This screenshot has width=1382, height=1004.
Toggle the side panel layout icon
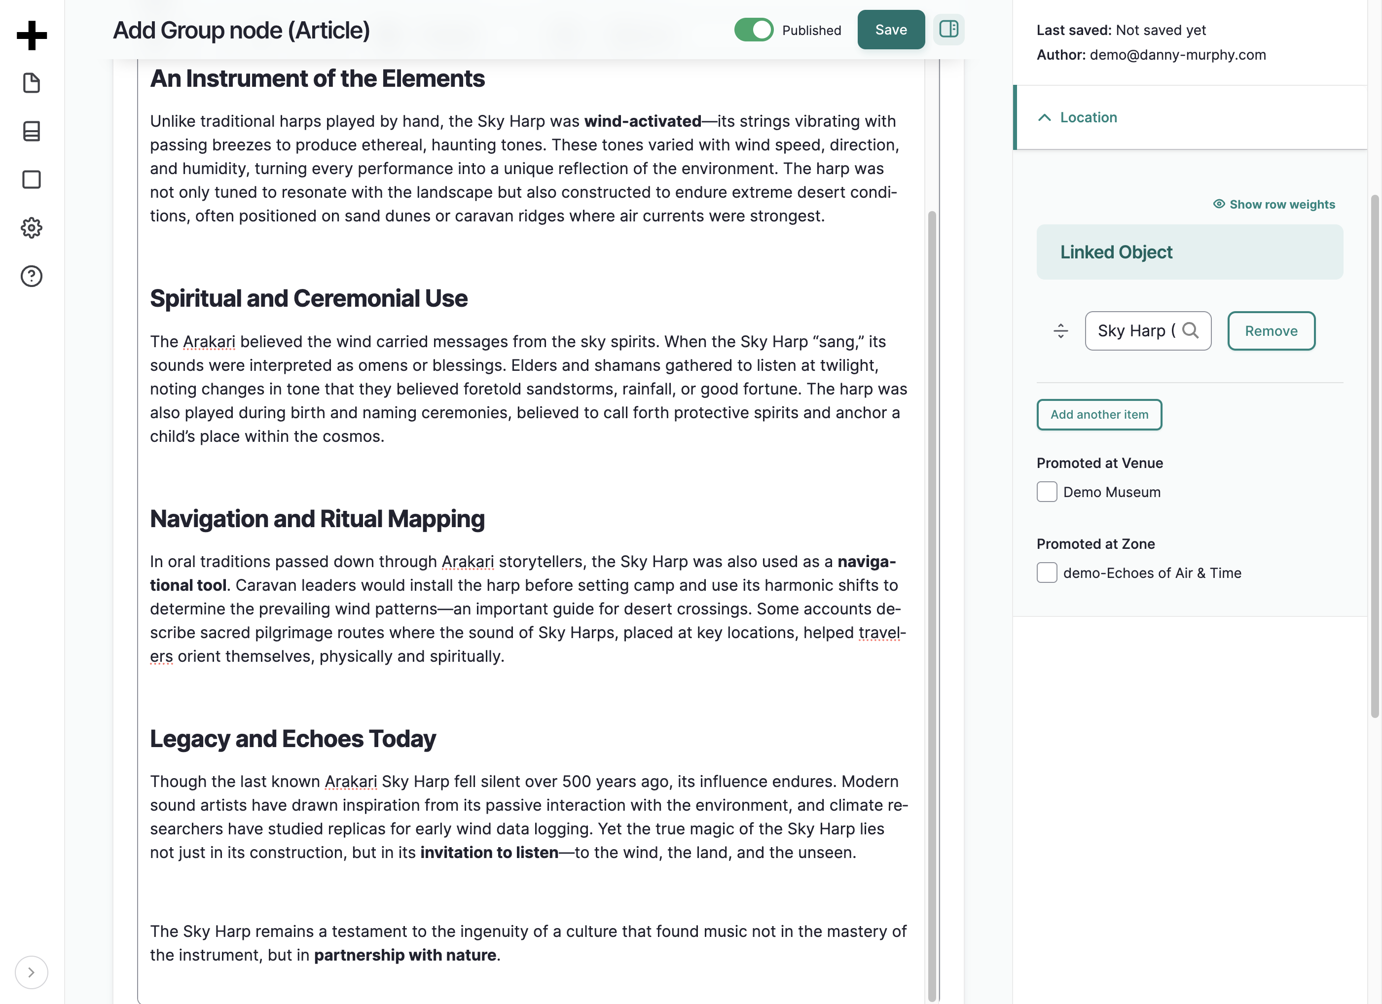(x=949, y=29)
